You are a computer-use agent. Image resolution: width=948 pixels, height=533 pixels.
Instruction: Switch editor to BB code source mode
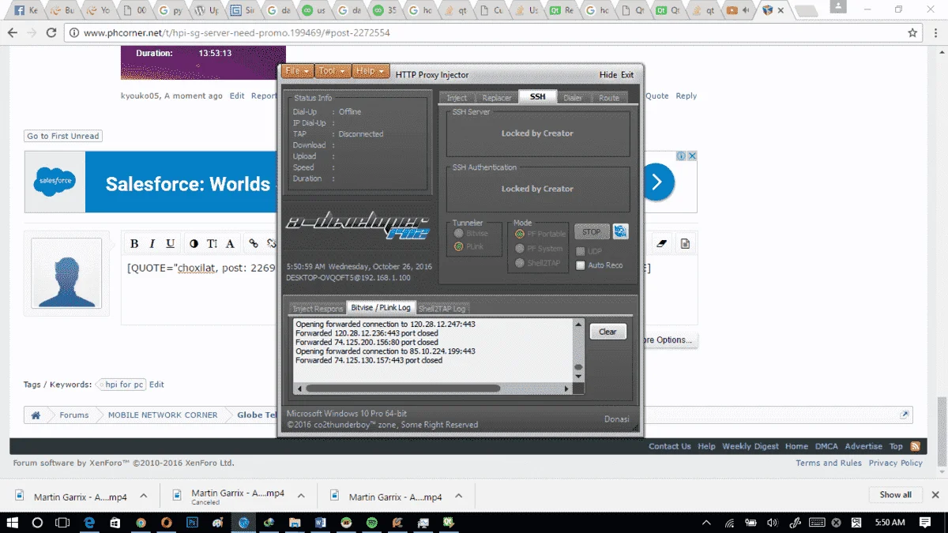pos(685,244)
